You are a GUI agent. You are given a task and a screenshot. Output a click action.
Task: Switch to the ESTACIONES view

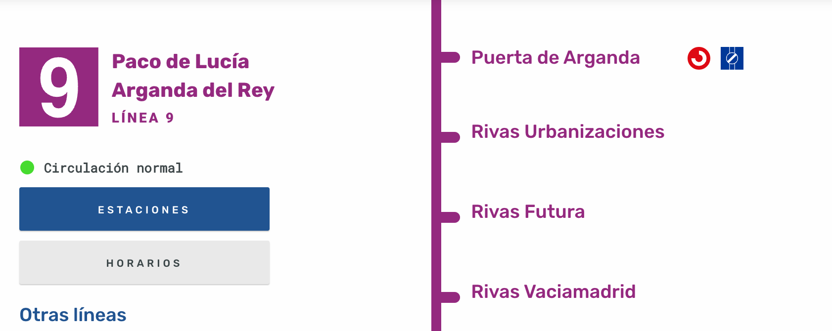pos(144,209)
